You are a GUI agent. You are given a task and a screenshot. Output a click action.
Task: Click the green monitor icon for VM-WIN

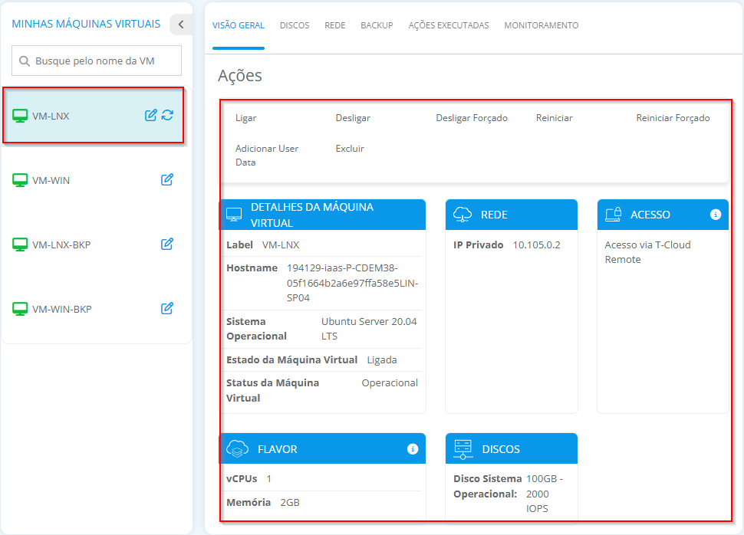(x=20, y=180)
